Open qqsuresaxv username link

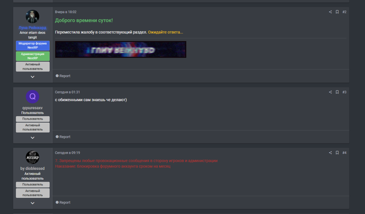(32, 108)
